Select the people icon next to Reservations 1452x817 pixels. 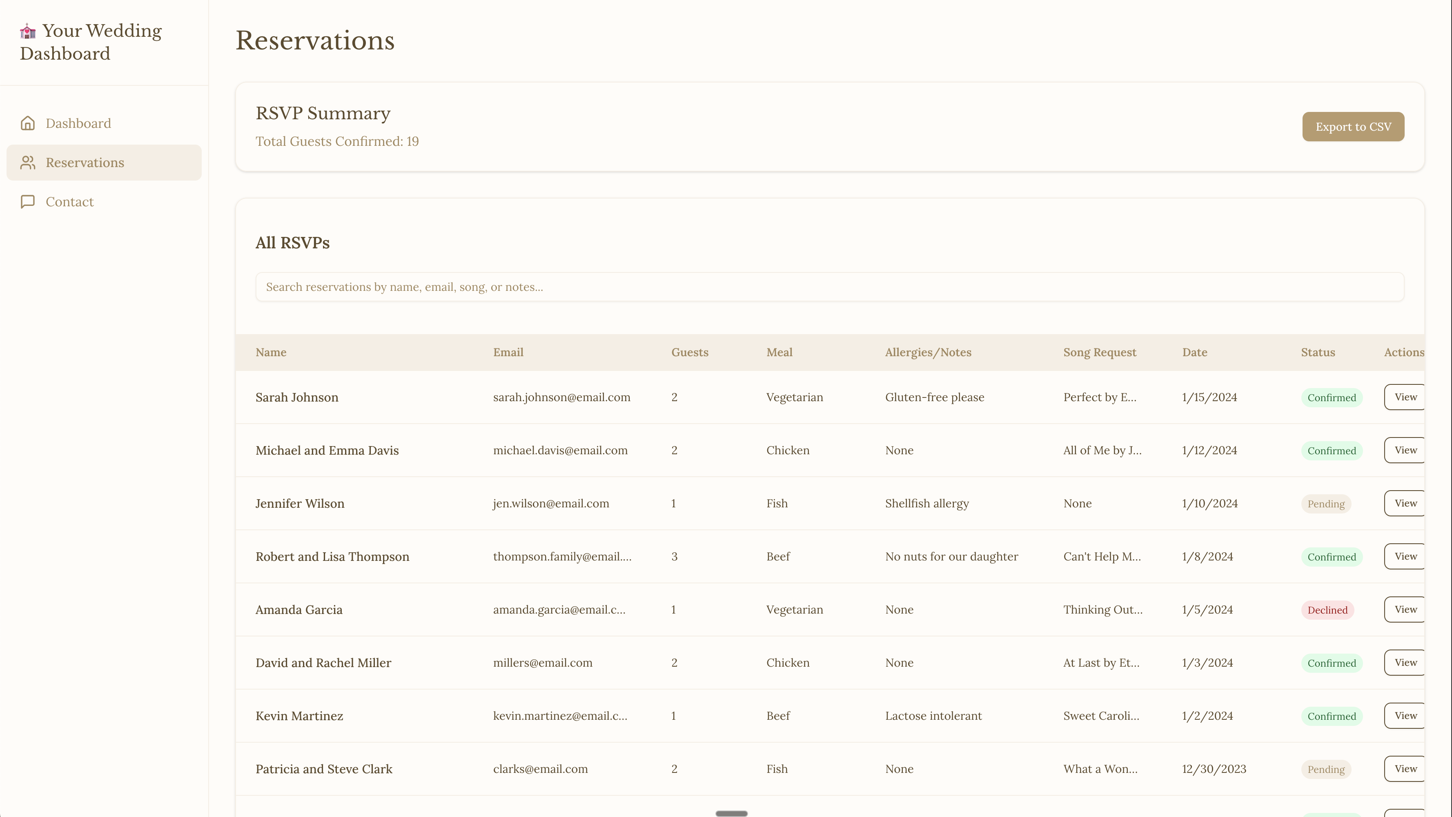tap(28, 163)
